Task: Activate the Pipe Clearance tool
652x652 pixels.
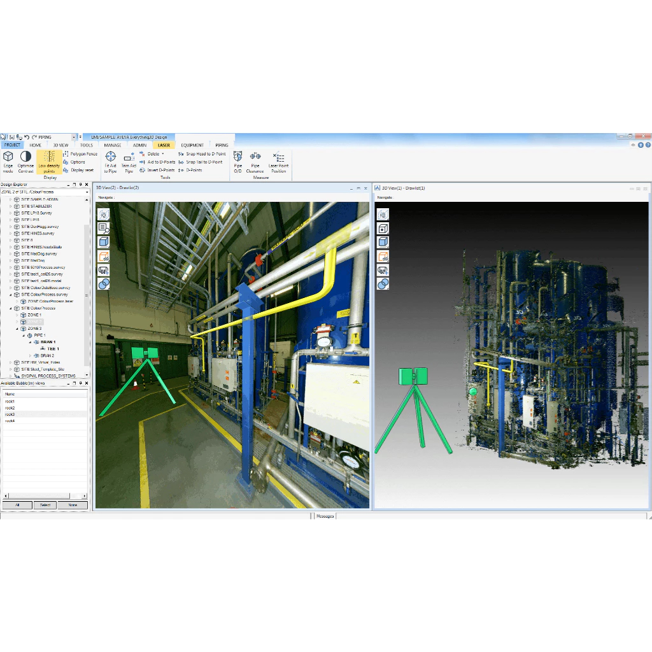Action: (x=255, y=162)
